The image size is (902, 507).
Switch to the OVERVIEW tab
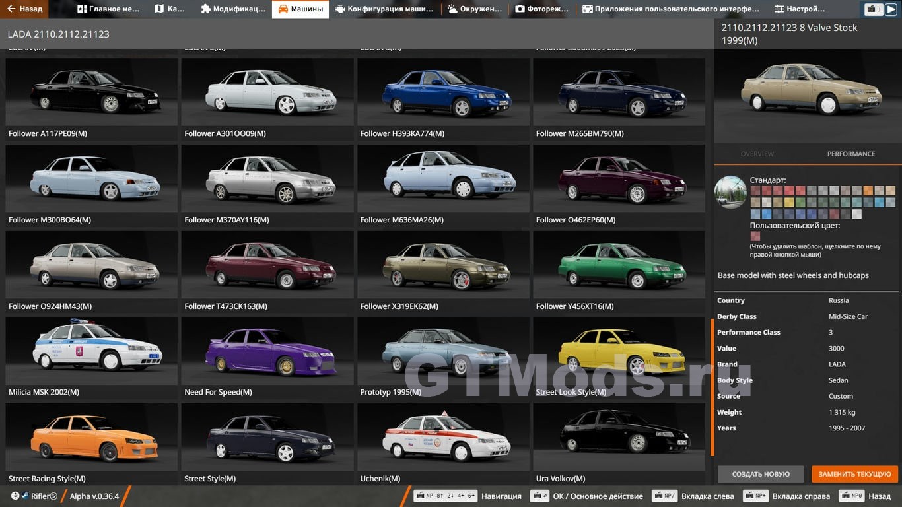(757, 154)
